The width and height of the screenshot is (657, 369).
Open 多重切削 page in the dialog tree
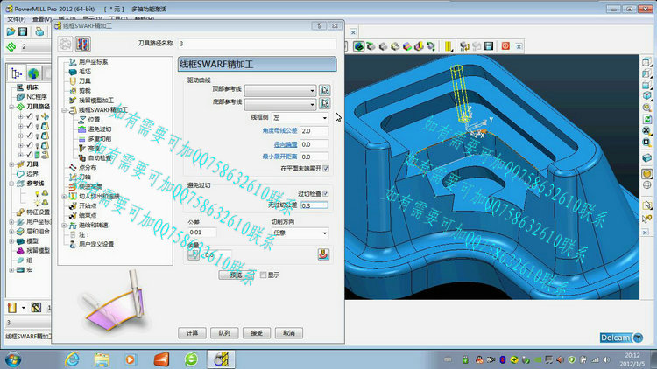coord(100,139)
